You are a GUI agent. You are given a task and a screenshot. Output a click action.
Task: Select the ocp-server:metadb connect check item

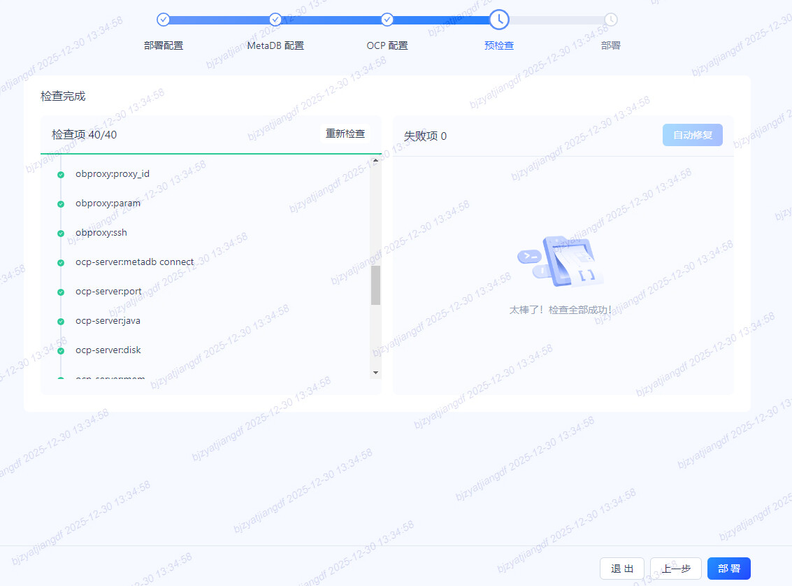(x=134, y=262)
